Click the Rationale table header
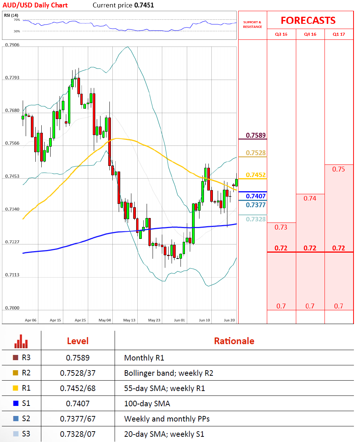Image resolution: width=358 pixels, height=442 pixels. click(x=234, y=341)
